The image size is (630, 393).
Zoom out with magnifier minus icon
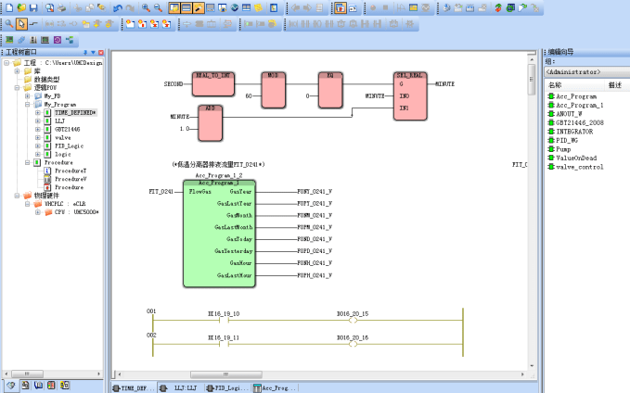coord(158,7)
